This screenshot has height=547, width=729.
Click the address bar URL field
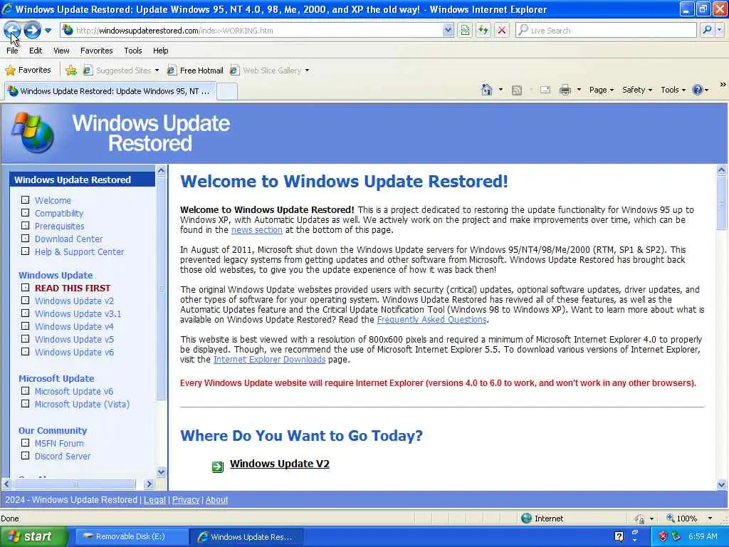click(251, 31)
